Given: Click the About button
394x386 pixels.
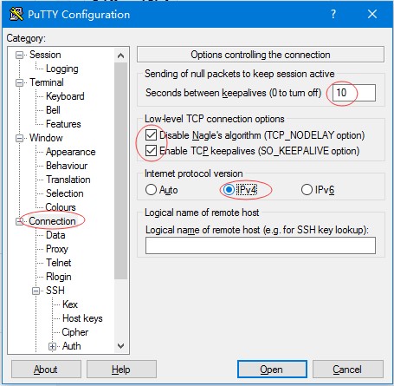Looking at the screenshot, I should pos(46,370).
